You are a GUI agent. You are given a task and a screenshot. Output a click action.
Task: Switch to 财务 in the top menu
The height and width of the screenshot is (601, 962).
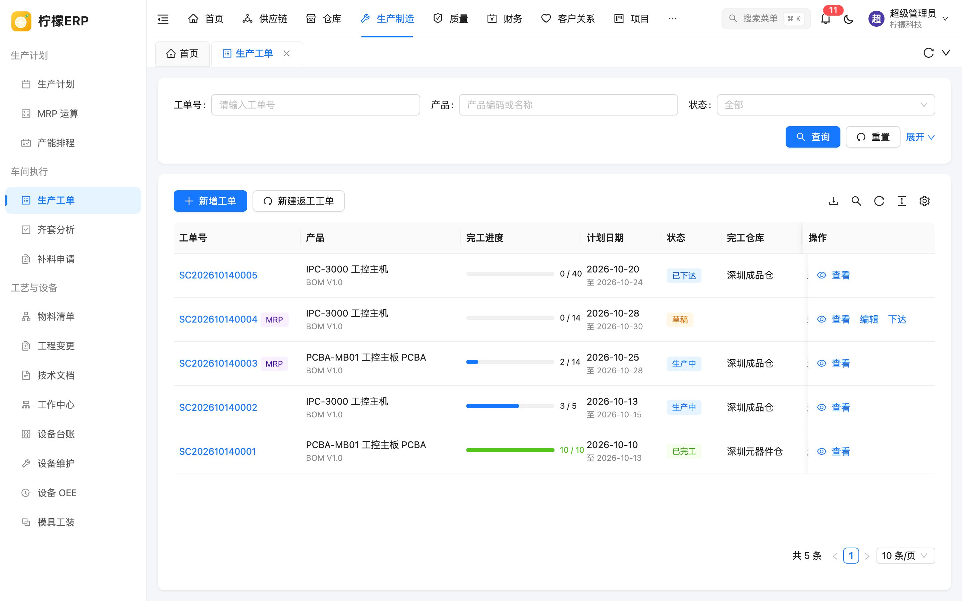pos(504,19)
